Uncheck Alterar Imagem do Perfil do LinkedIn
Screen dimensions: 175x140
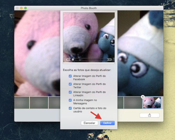70,92
